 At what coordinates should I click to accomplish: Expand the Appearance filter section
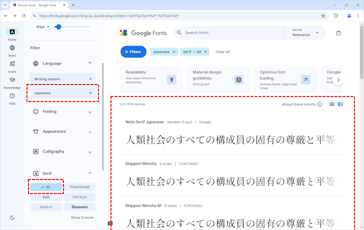(x=90, y=132)
